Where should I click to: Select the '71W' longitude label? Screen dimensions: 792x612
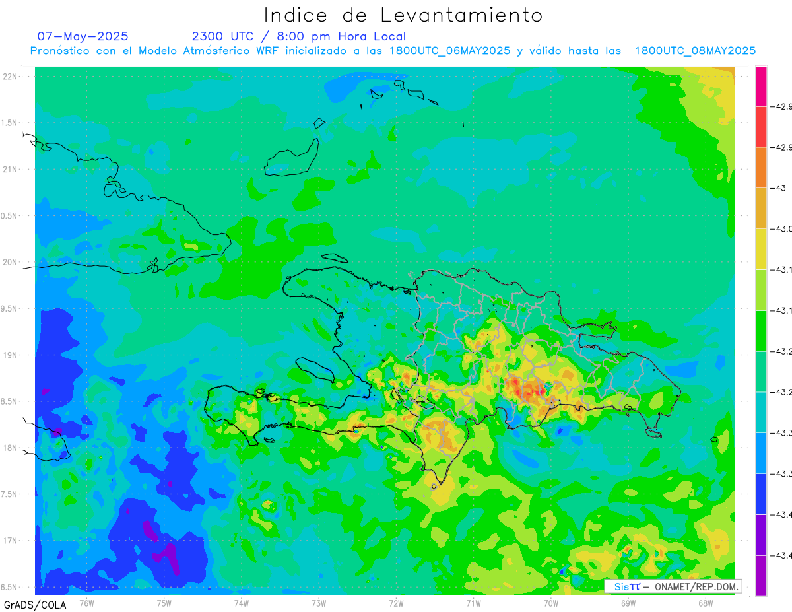coord(473,603)
